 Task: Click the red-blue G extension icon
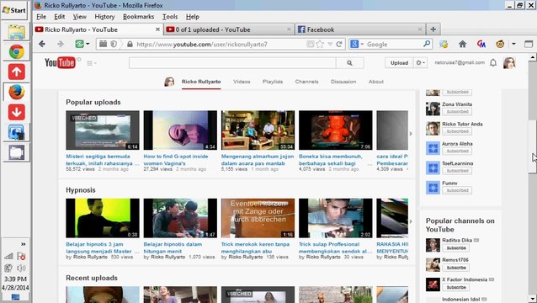coord(481,44)
